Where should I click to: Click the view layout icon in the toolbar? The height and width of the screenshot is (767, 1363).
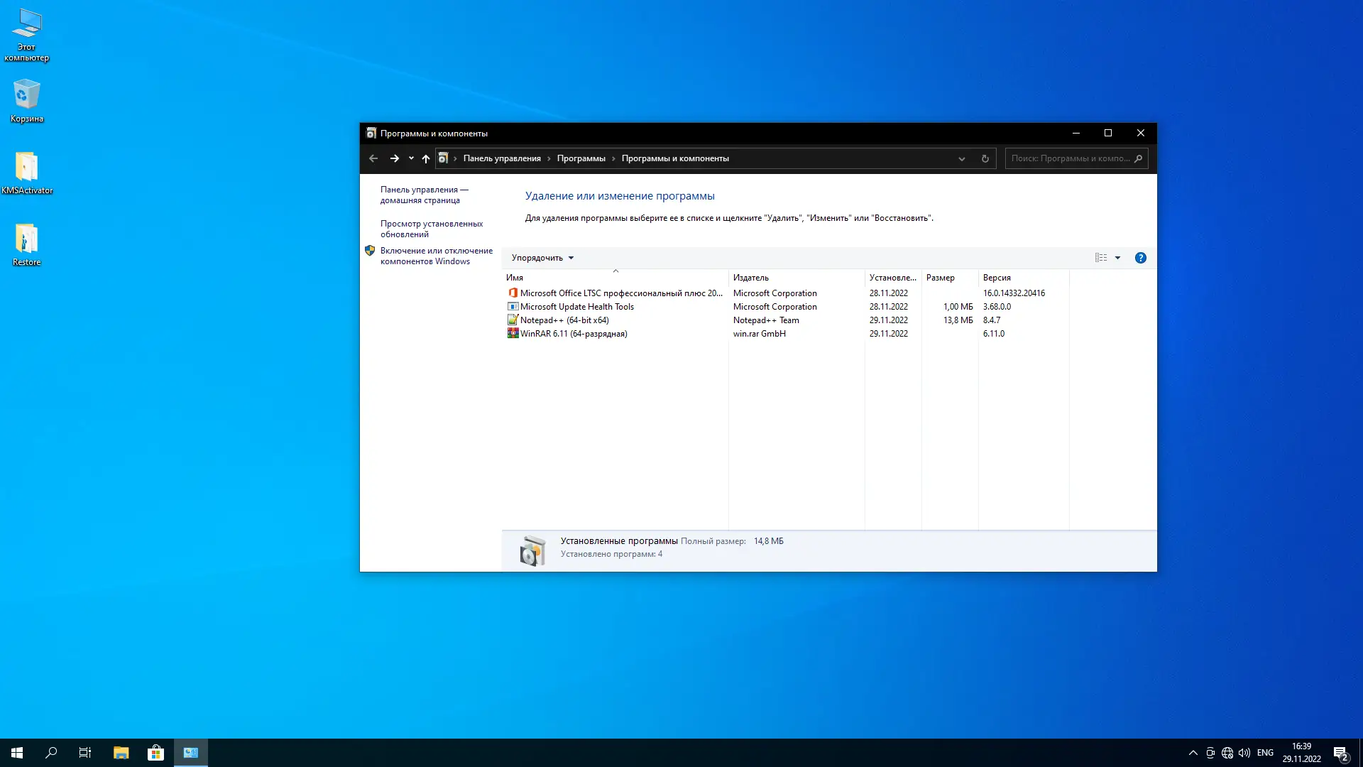(x=1101, y=258)
